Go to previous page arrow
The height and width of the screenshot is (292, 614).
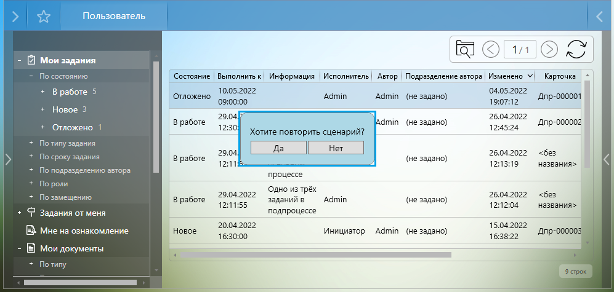point(490,49)
